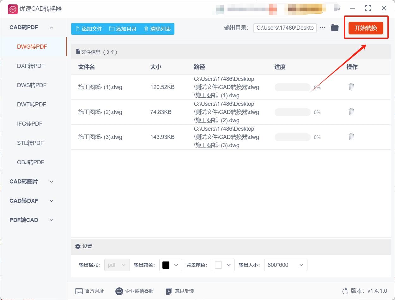Open the 输出颜色 color dropdown
Screen dimensions: 395x300
pyautogui.click(x=176, y=265)
